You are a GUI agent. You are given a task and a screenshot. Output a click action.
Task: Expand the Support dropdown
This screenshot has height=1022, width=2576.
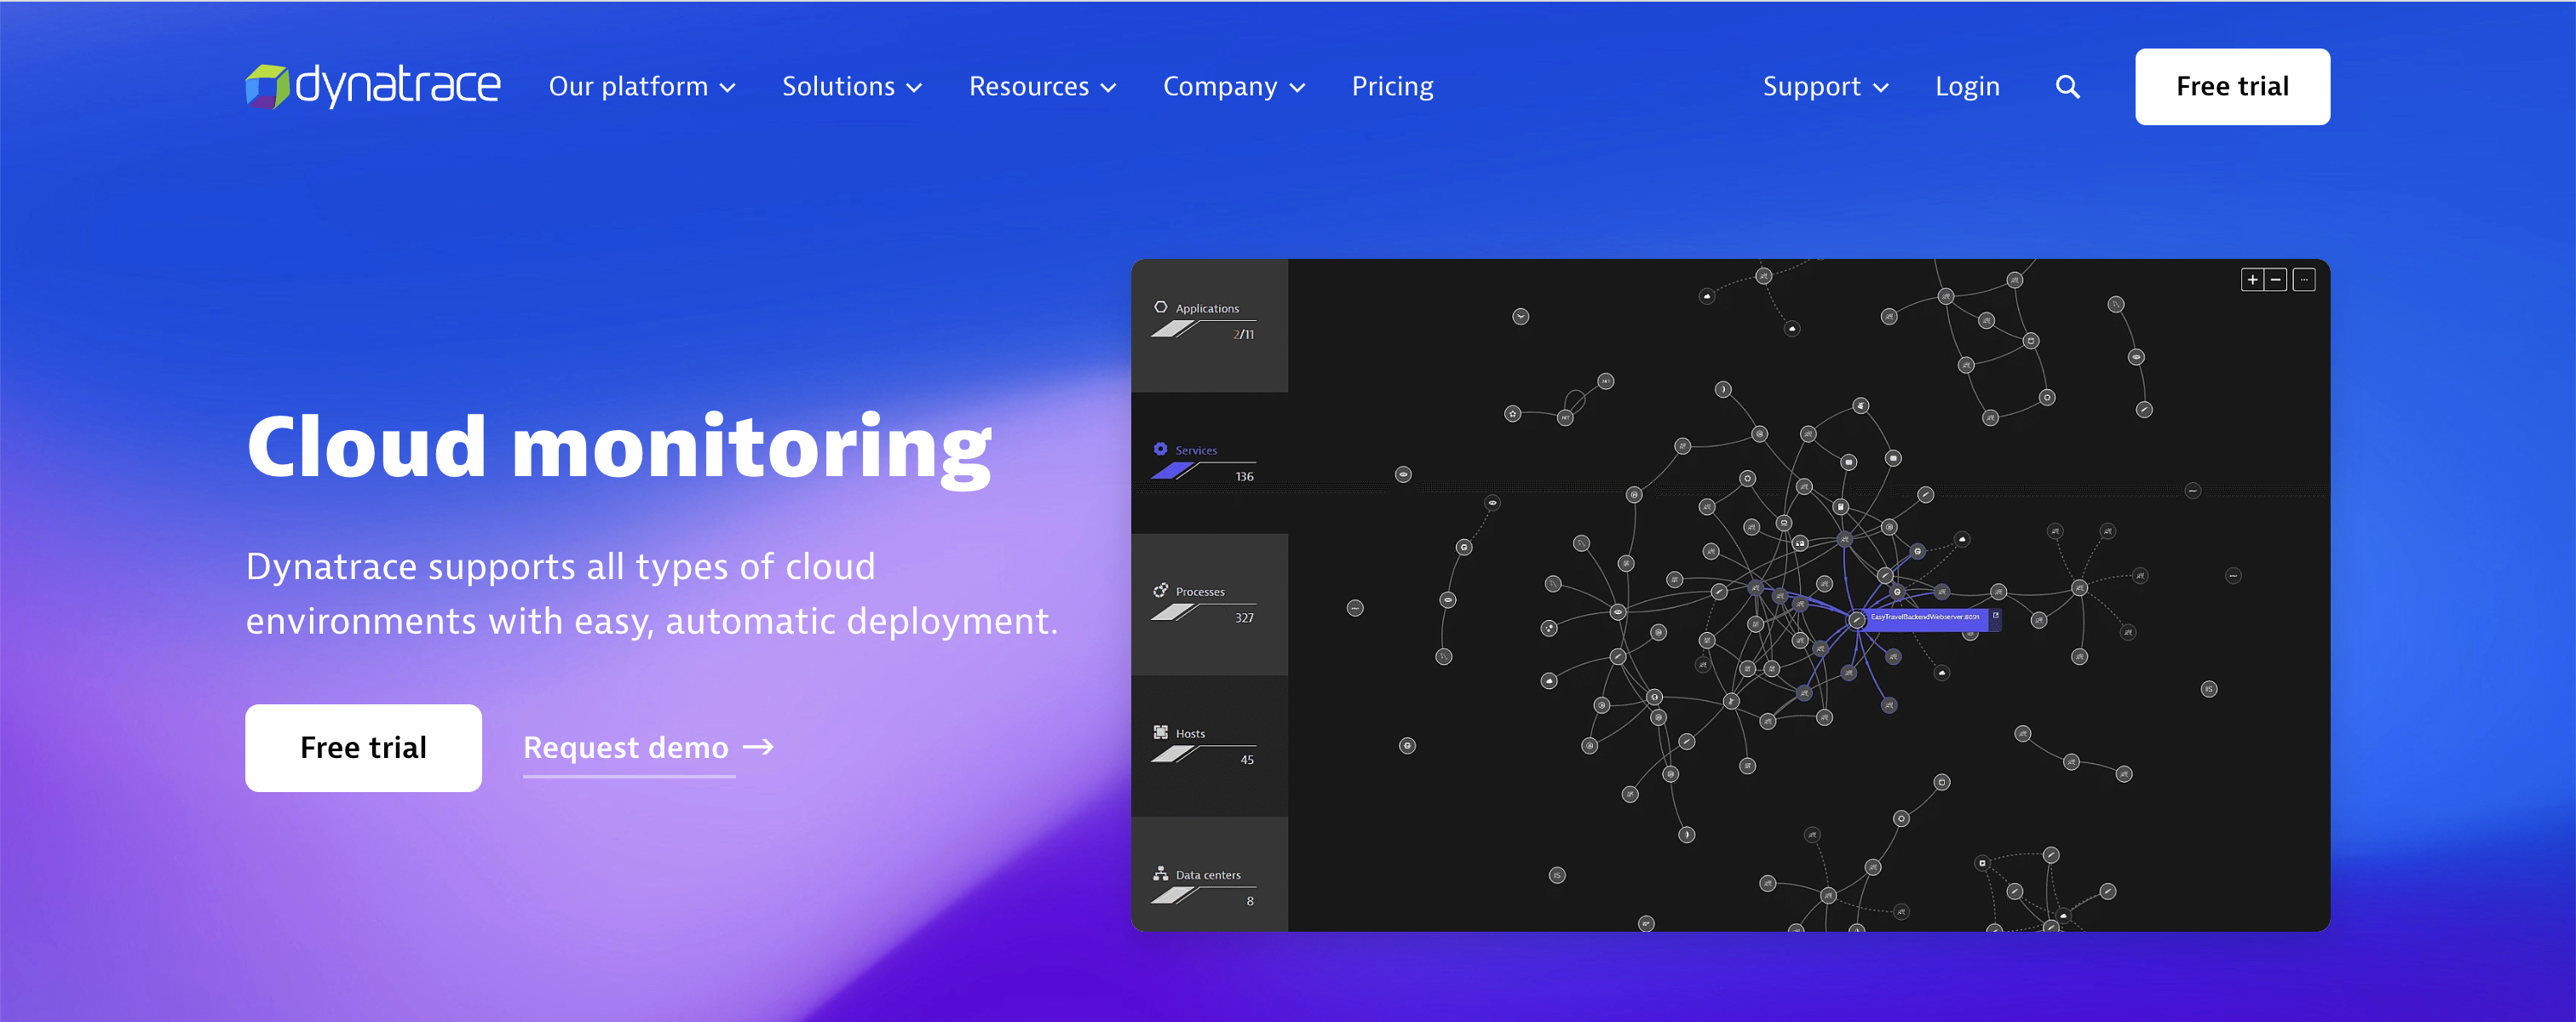pos(1826,87)
